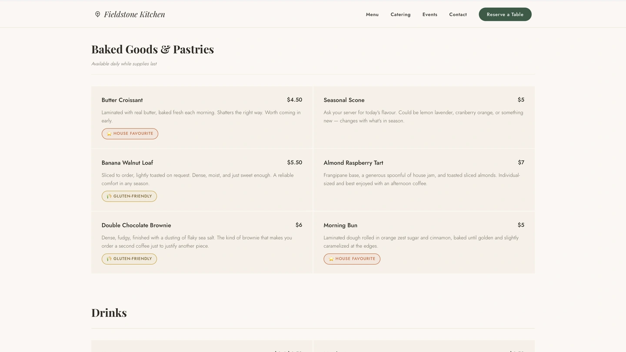Viewport: 626px width, 352px height.
Task: Go to the Catering page
Action: pos(400,14)
